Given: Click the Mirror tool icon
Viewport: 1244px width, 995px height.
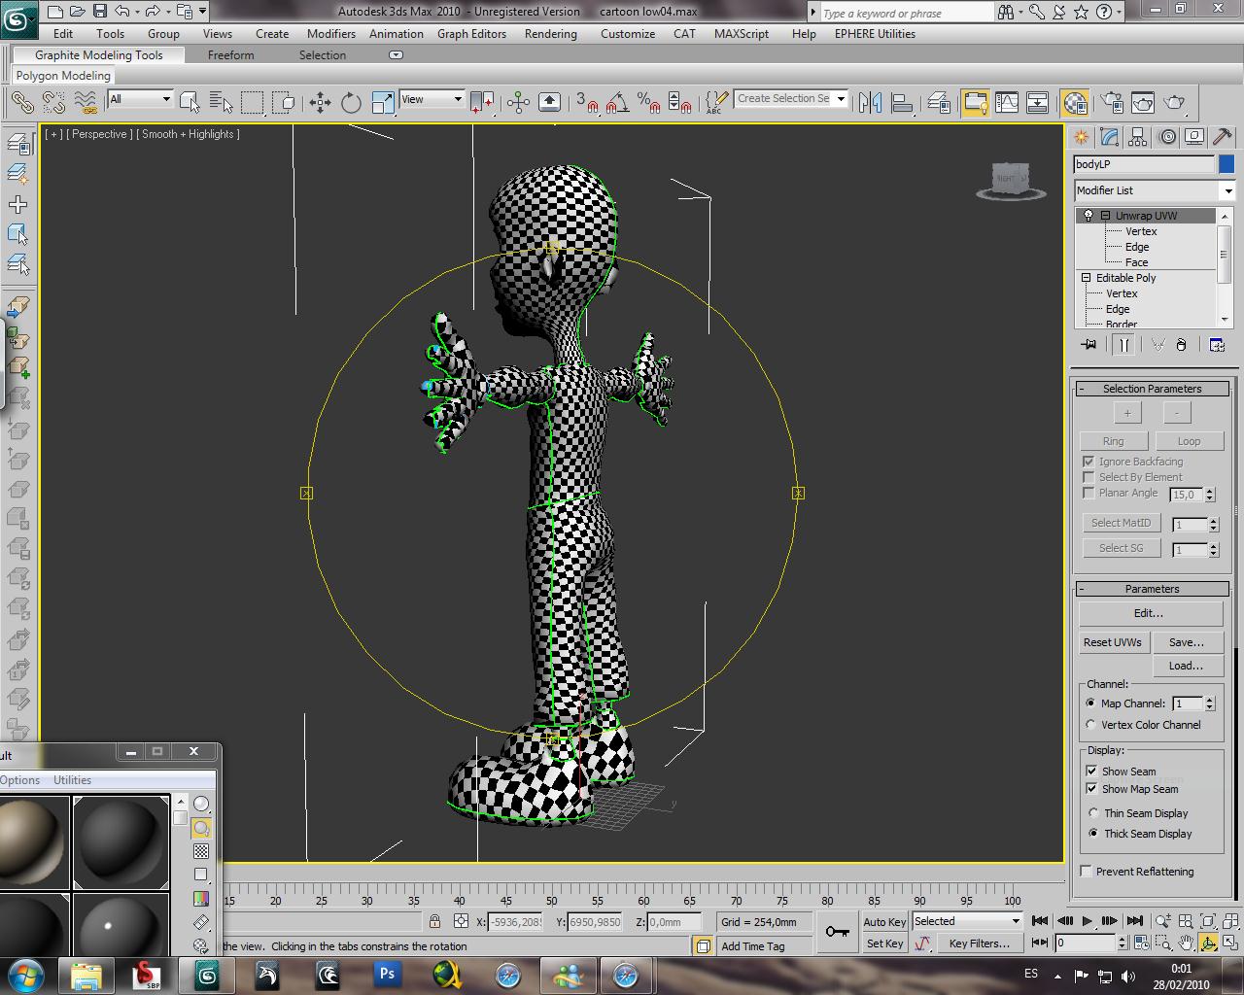Looking at the screenshot, I should pyautogui.click(x=871, y=102).
